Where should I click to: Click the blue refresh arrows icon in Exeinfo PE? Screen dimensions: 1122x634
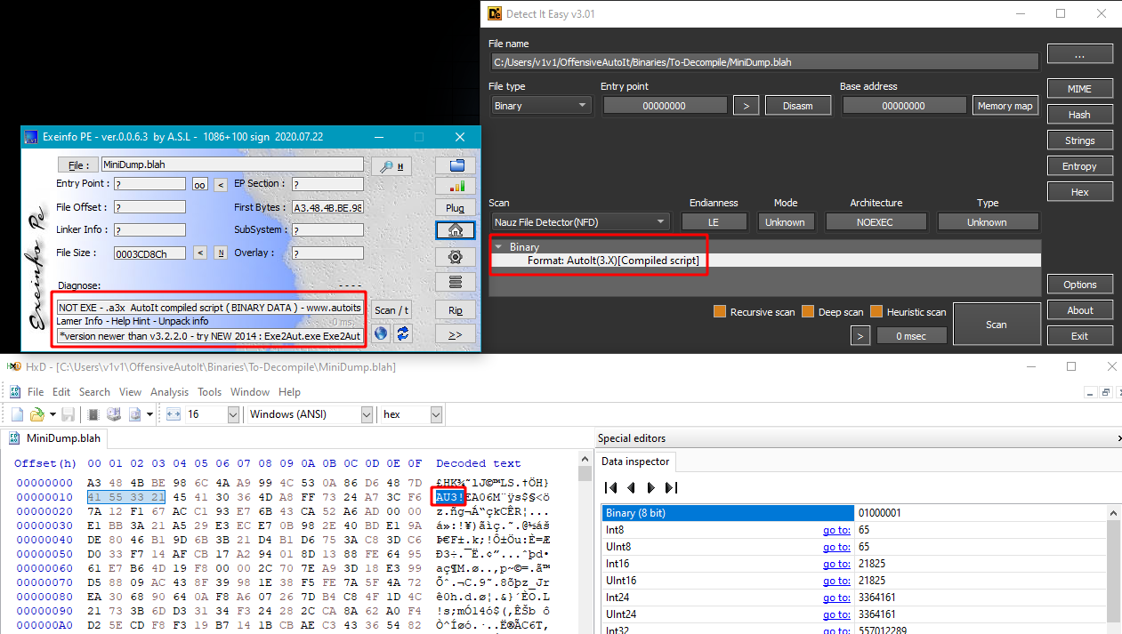point(403,333)
